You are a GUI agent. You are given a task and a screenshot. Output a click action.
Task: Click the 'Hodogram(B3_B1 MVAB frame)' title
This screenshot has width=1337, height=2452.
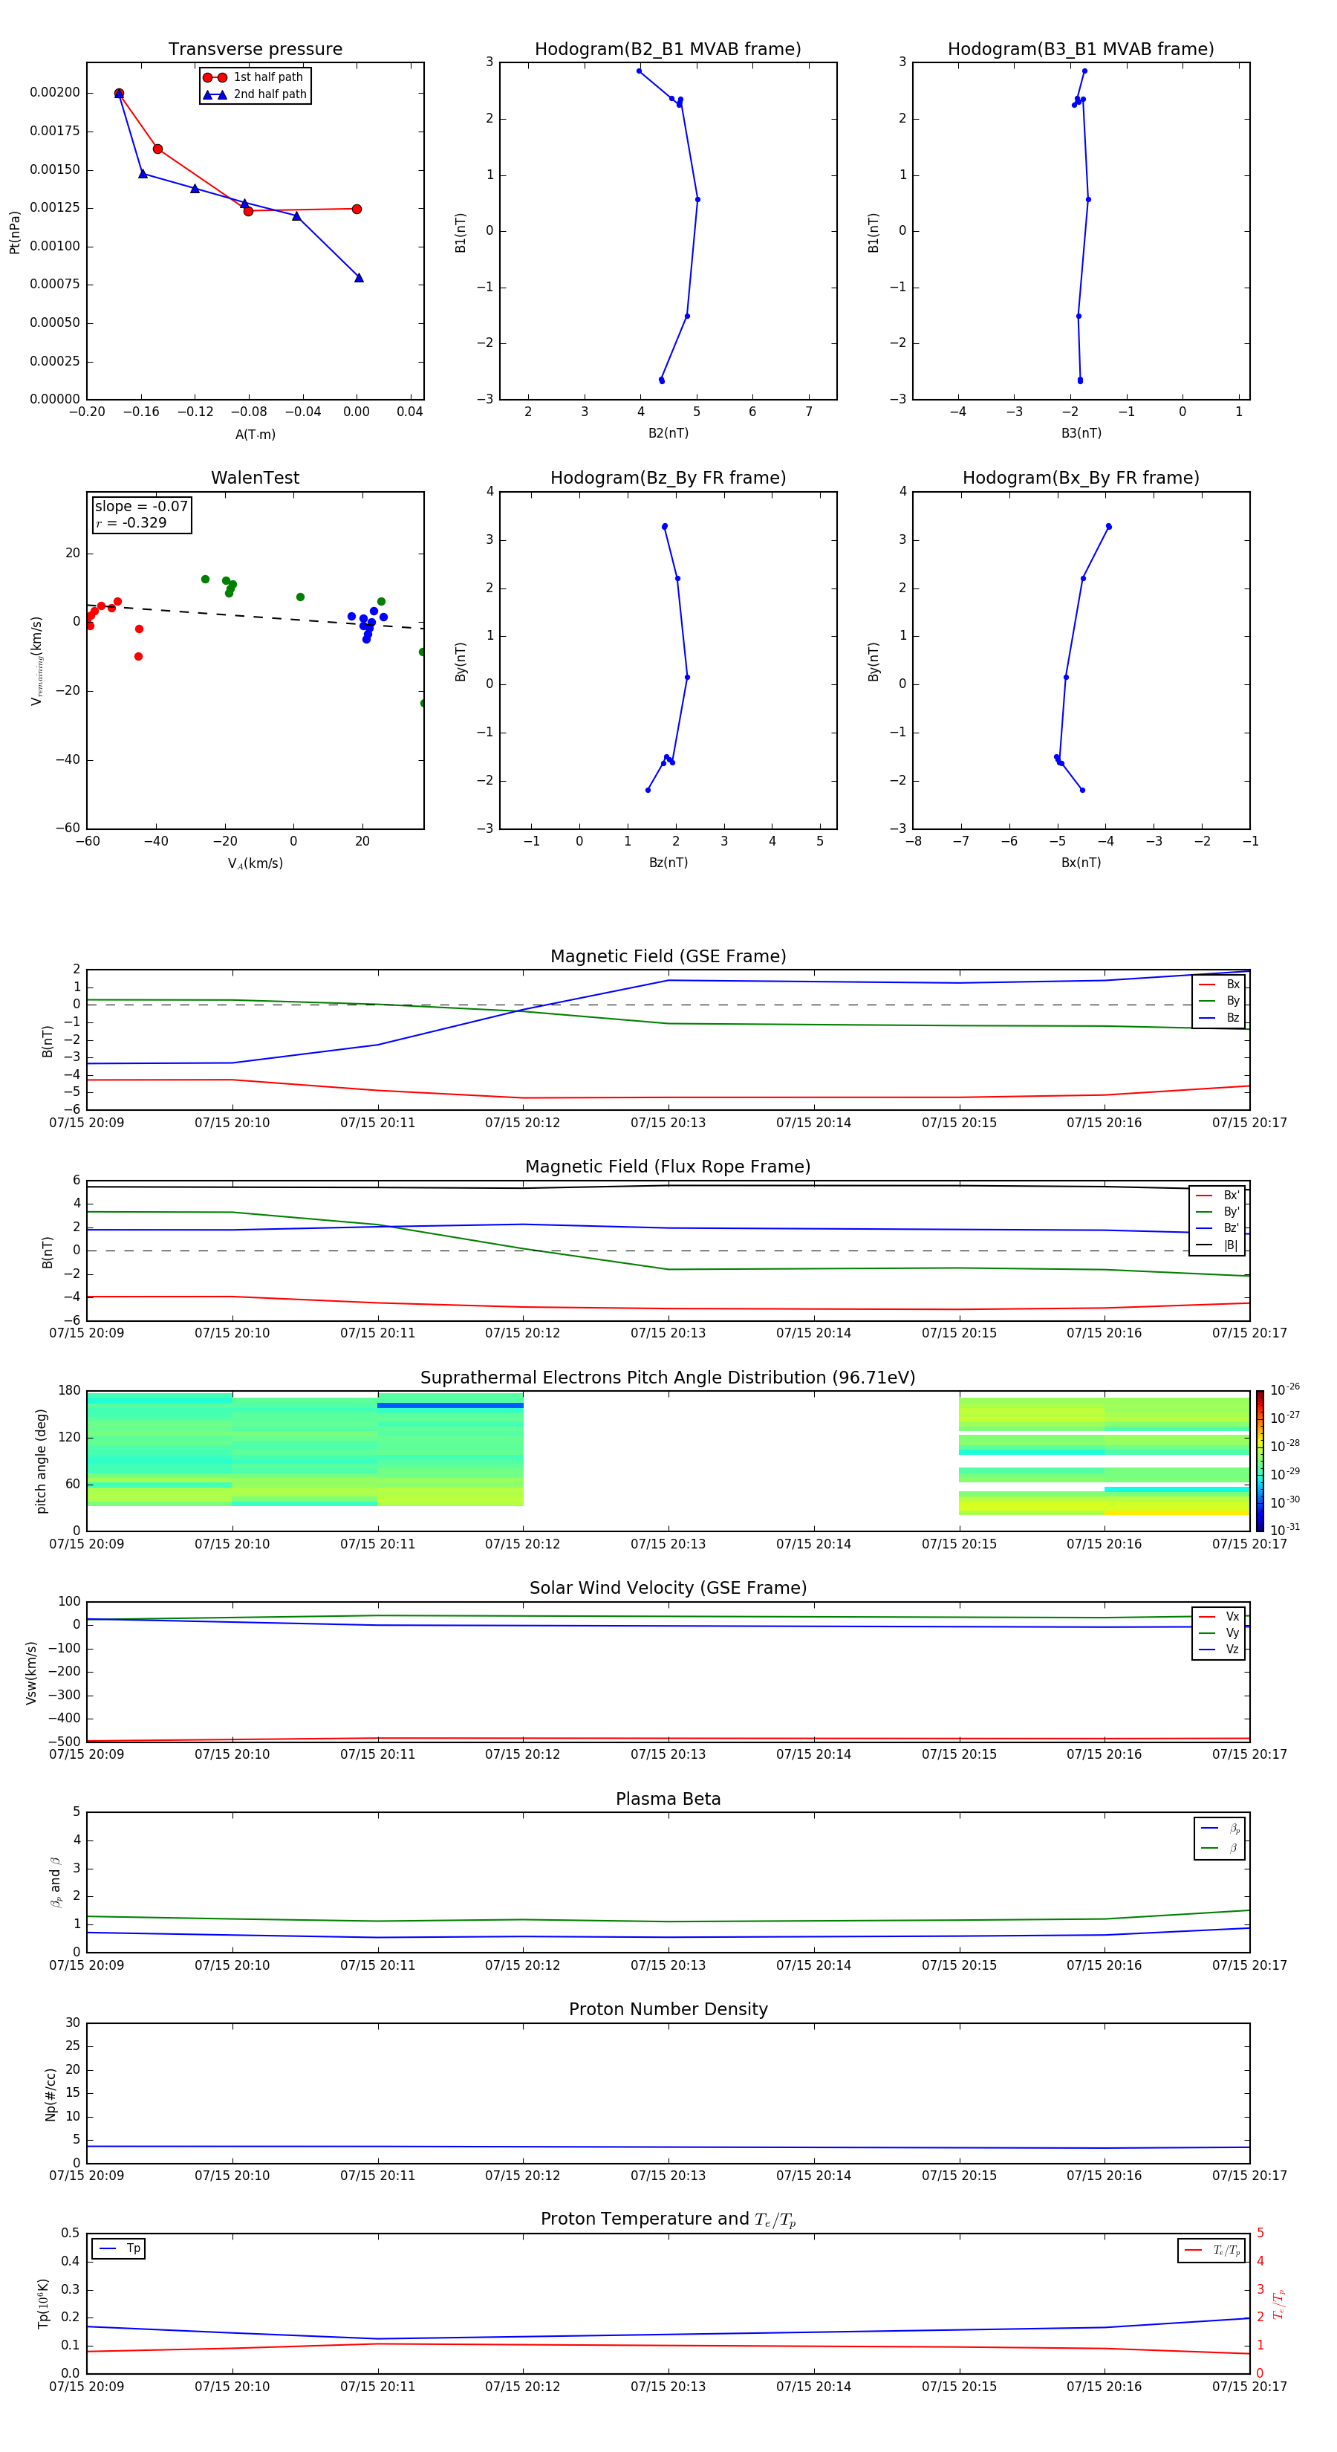click(x=1081, y=50)
